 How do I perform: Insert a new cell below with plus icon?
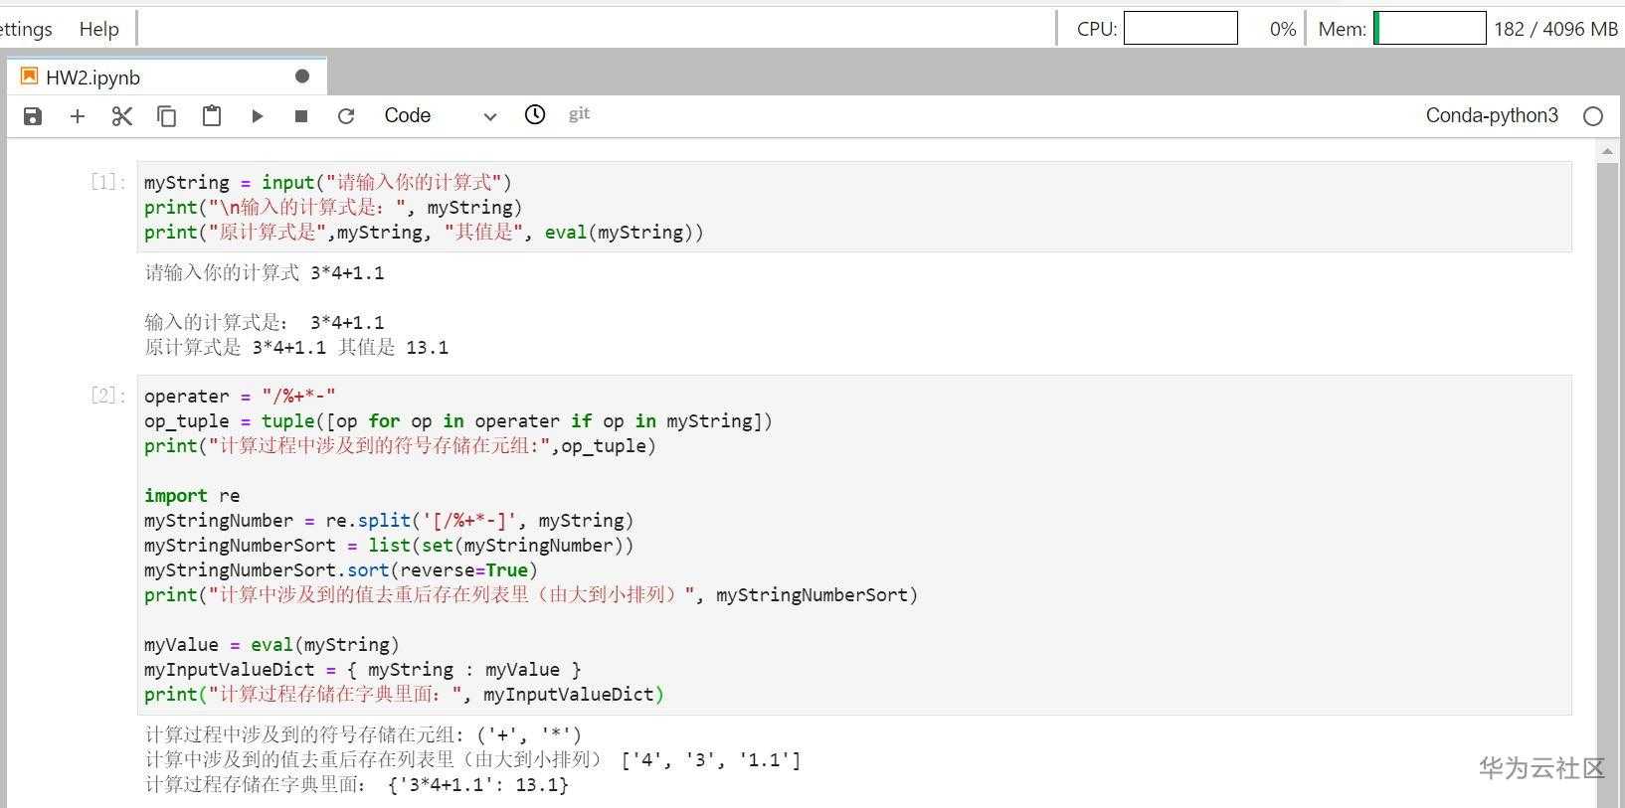(78, 116)
